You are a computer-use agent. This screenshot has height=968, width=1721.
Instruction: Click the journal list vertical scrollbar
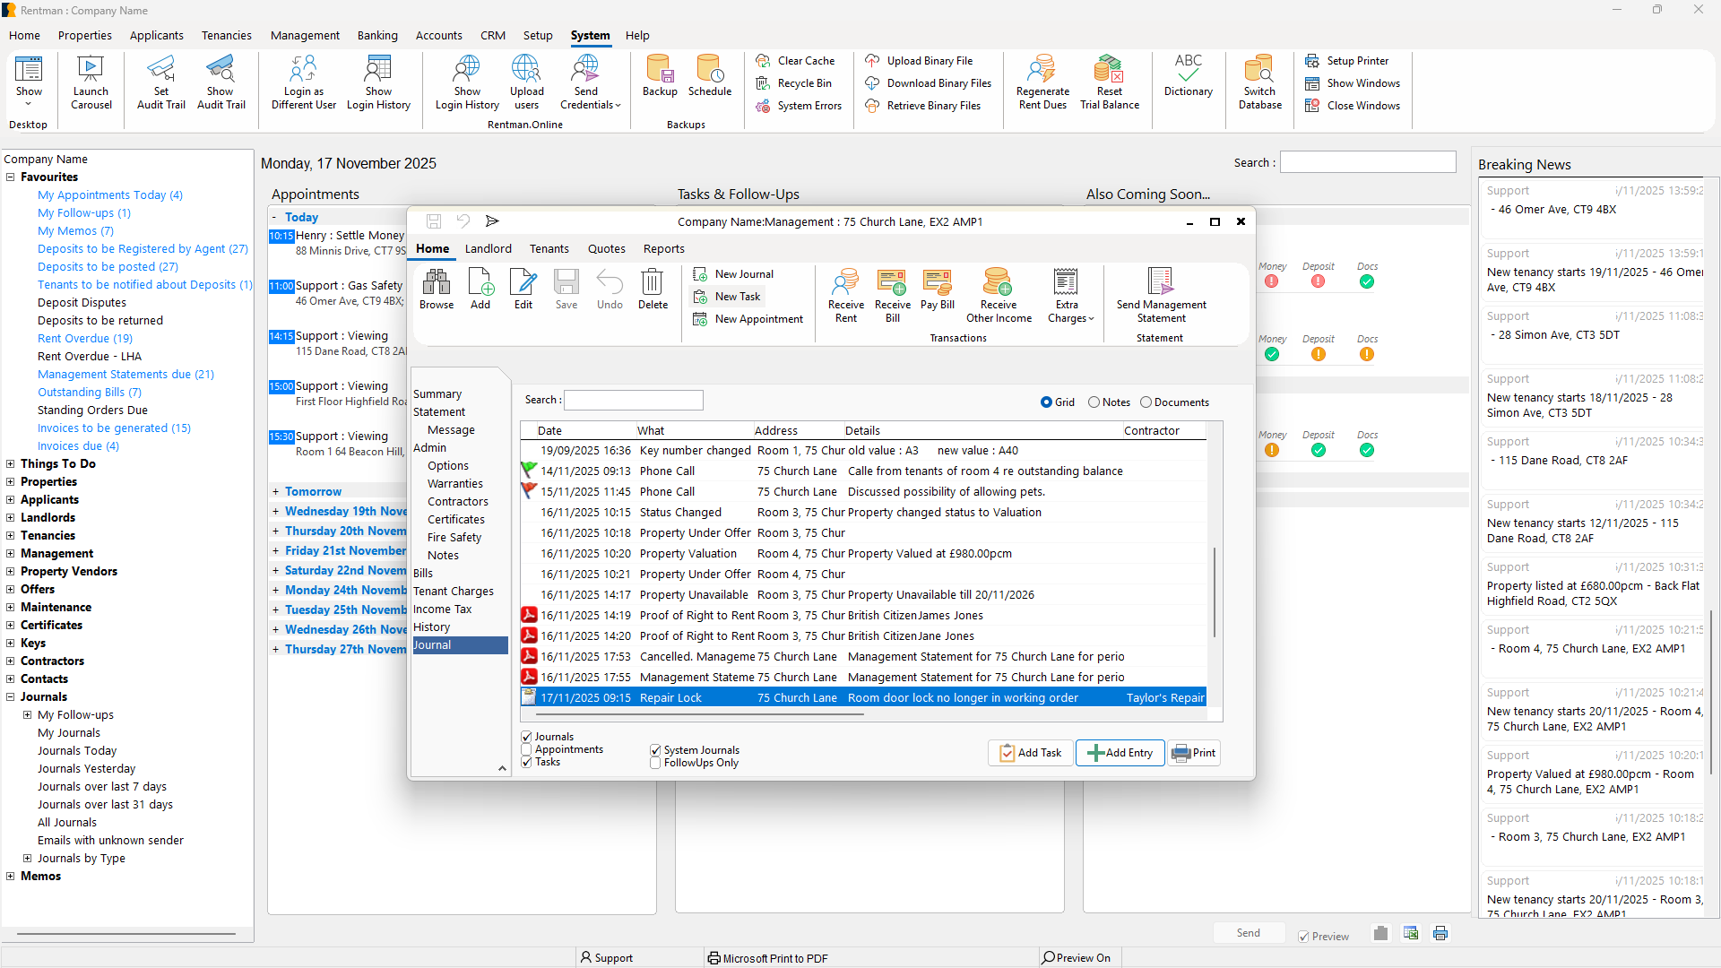point(1215,592)
